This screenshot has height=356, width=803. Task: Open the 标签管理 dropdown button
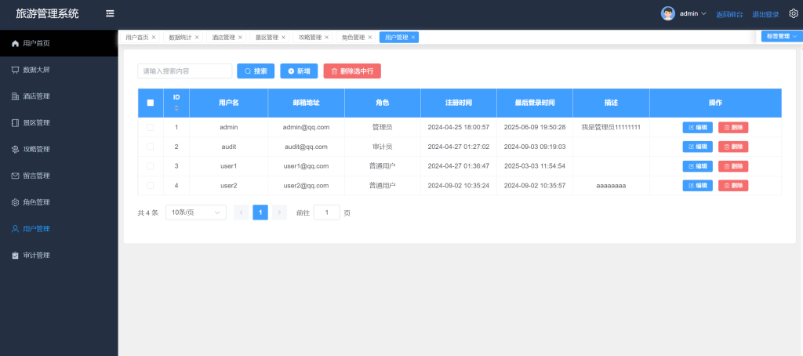[x=782, y=36]
